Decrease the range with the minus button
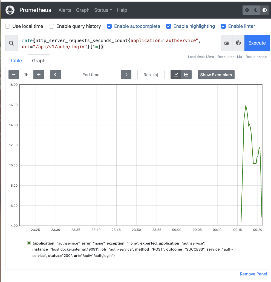 click(14, 75)
